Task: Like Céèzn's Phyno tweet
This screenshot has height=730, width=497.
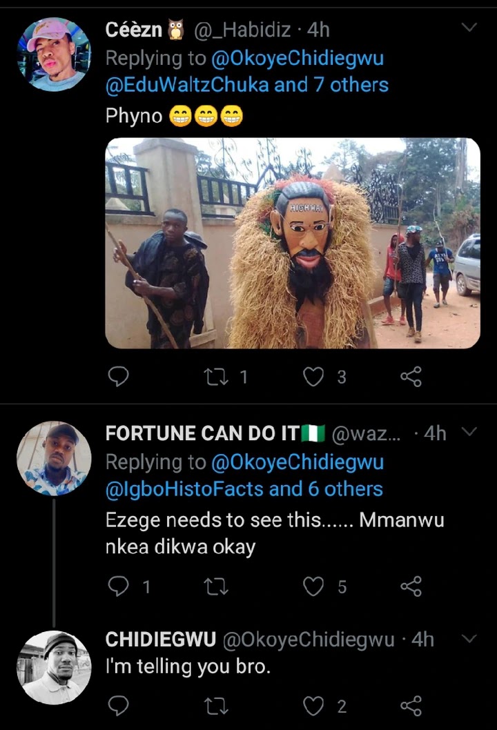Action: (314, 376)
